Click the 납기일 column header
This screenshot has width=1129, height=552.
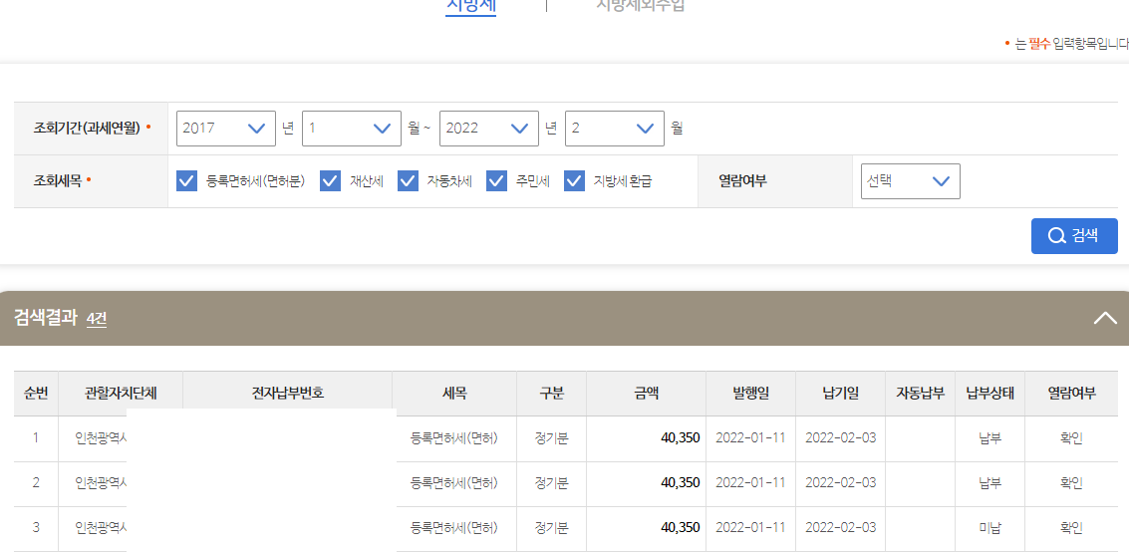pos(840,393)
